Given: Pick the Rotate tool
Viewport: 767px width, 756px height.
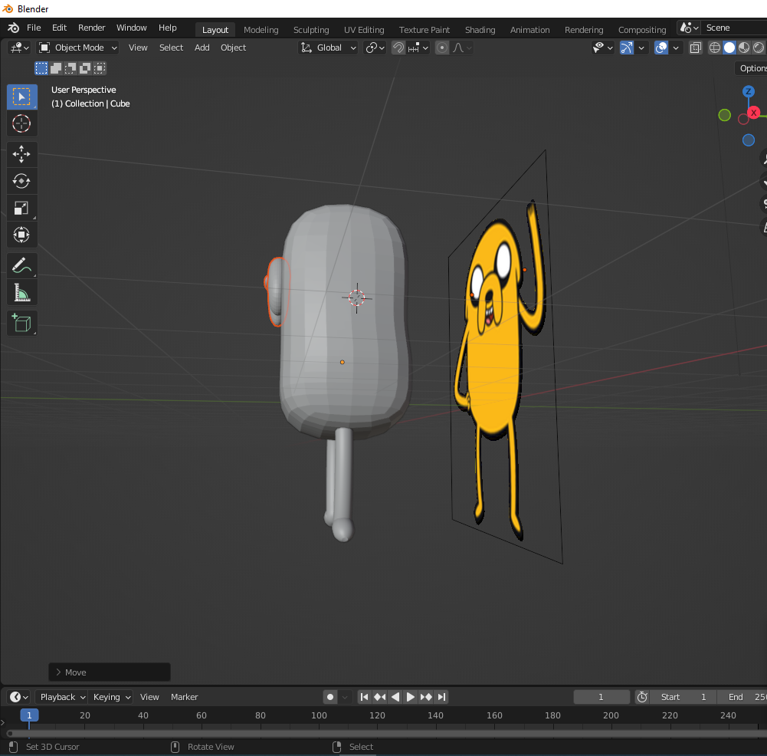Looking at the screenshot, I should point(21,181).
